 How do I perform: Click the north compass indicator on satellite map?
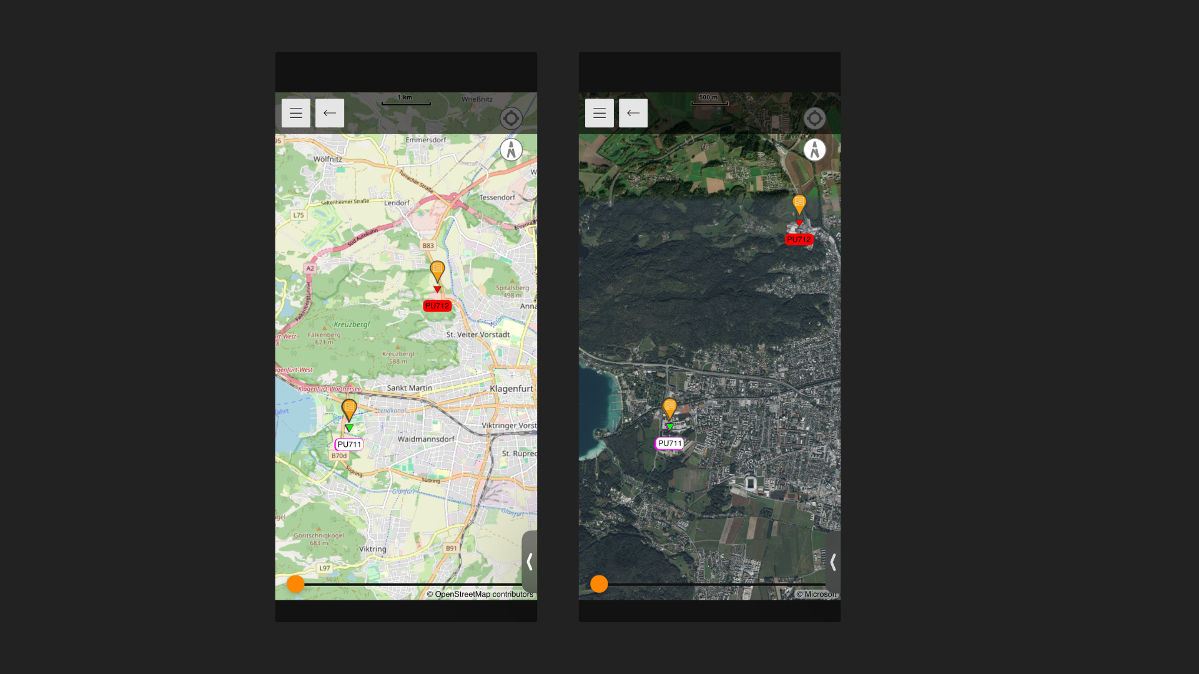815,149
